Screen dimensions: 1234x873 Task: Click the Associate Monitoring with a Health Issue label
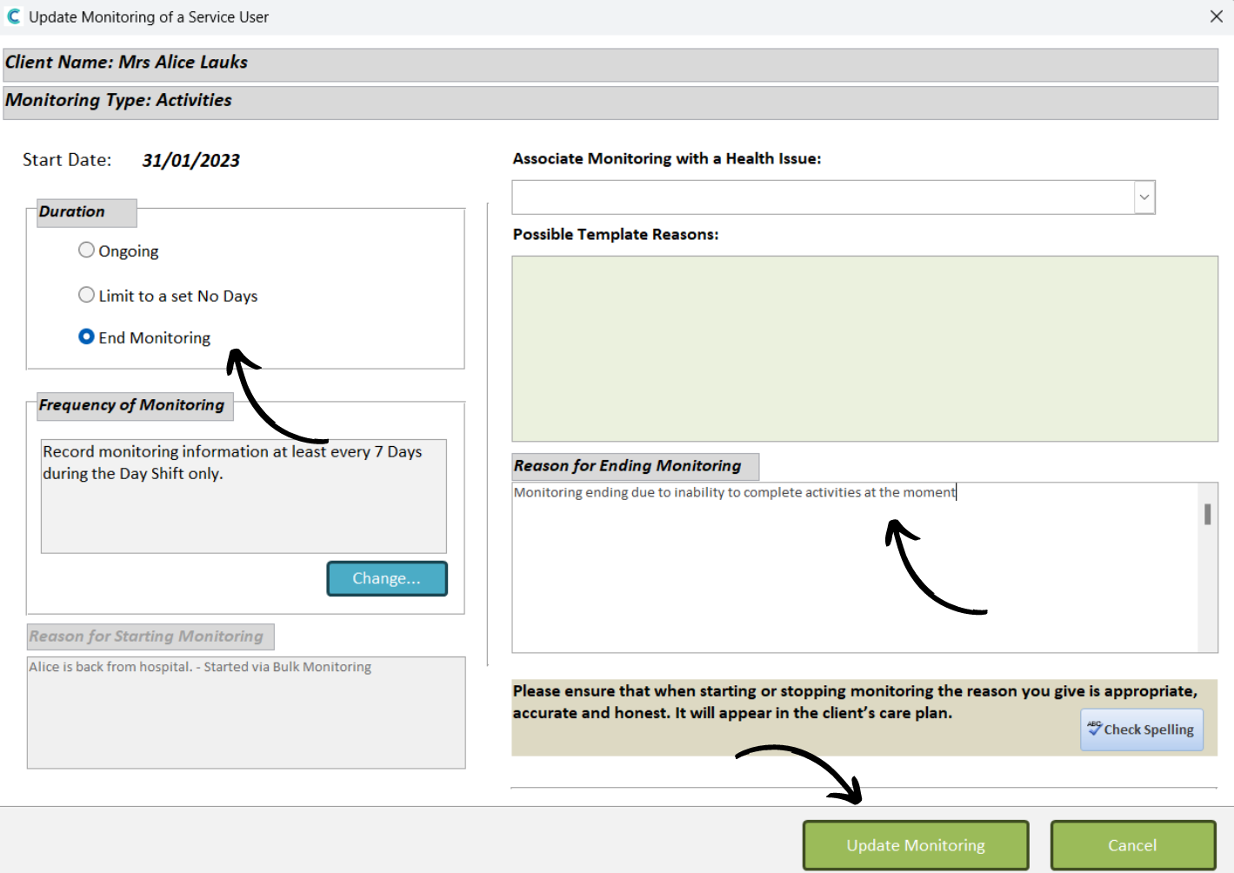[667, 158]
